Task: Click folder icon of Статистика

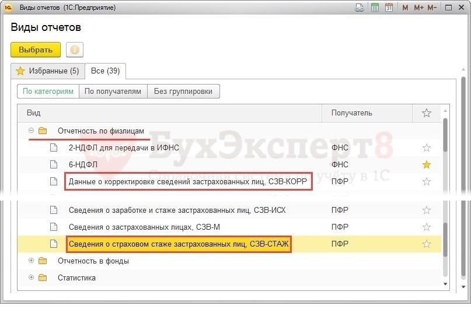Action: click(43, 277)
